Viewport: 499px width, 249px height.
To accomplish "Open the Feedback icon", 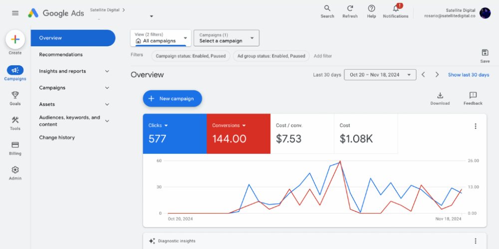I will [x=473, y=99].
